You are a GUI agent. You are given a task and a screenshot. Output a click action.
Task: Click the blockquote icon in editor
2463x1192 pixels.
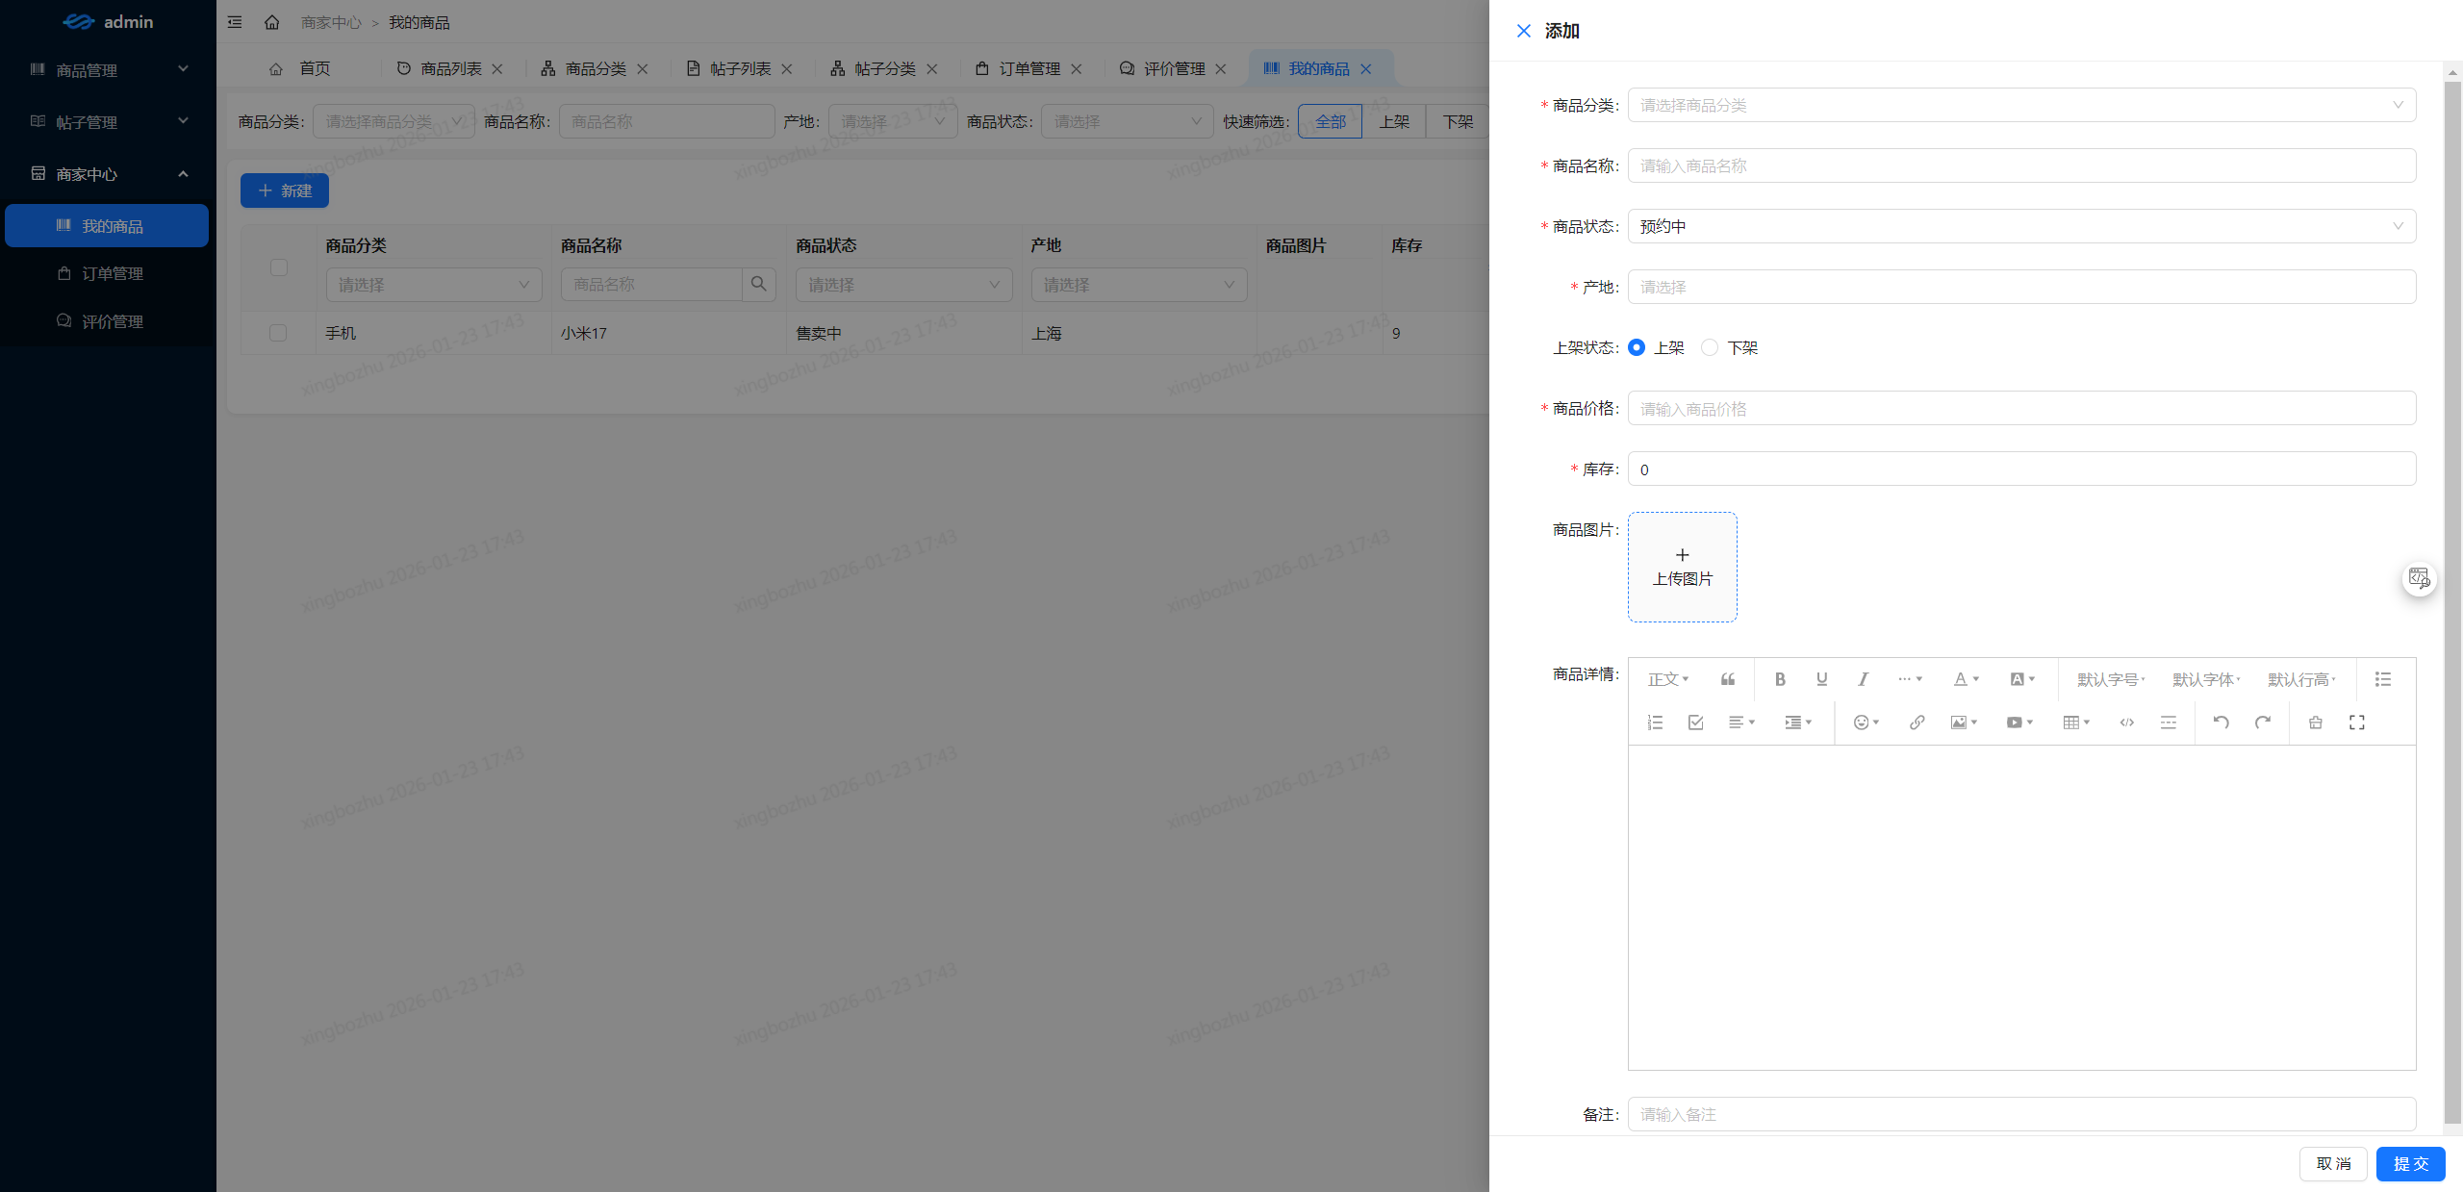[x=1728, y=679]
